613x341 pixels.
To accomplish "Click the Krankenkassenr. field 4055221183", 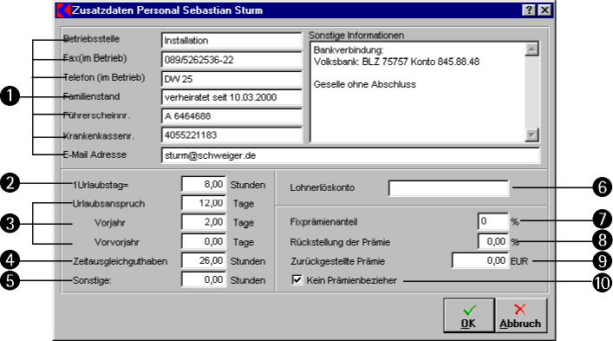I will [x=232, y=134].
